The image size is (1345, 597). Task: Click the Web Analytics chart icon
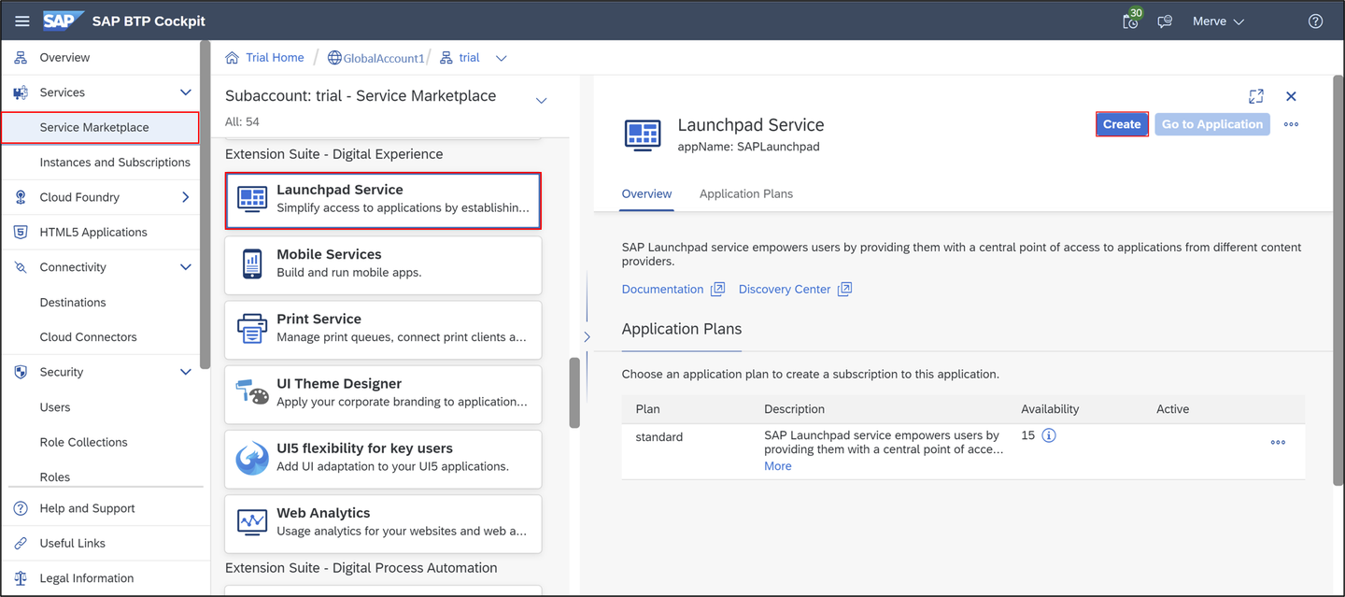coord(252,522)
